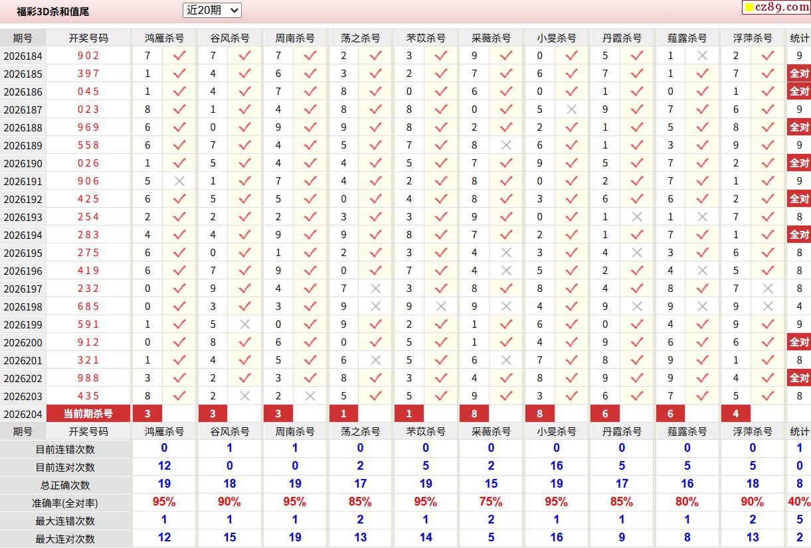811x548 pixels.
Task: Click the 目前连错次数 row label
Action: click(x=65, y=449)
